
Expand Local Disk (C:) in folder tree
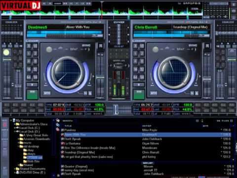(x=15, y=128)
